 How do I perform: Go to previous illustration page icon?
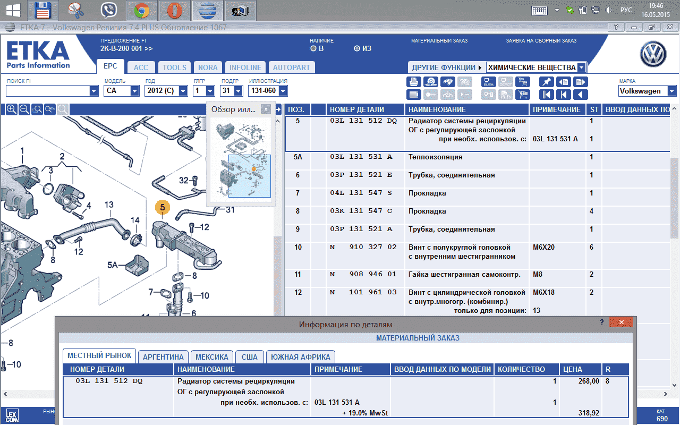tap(563, 82)
